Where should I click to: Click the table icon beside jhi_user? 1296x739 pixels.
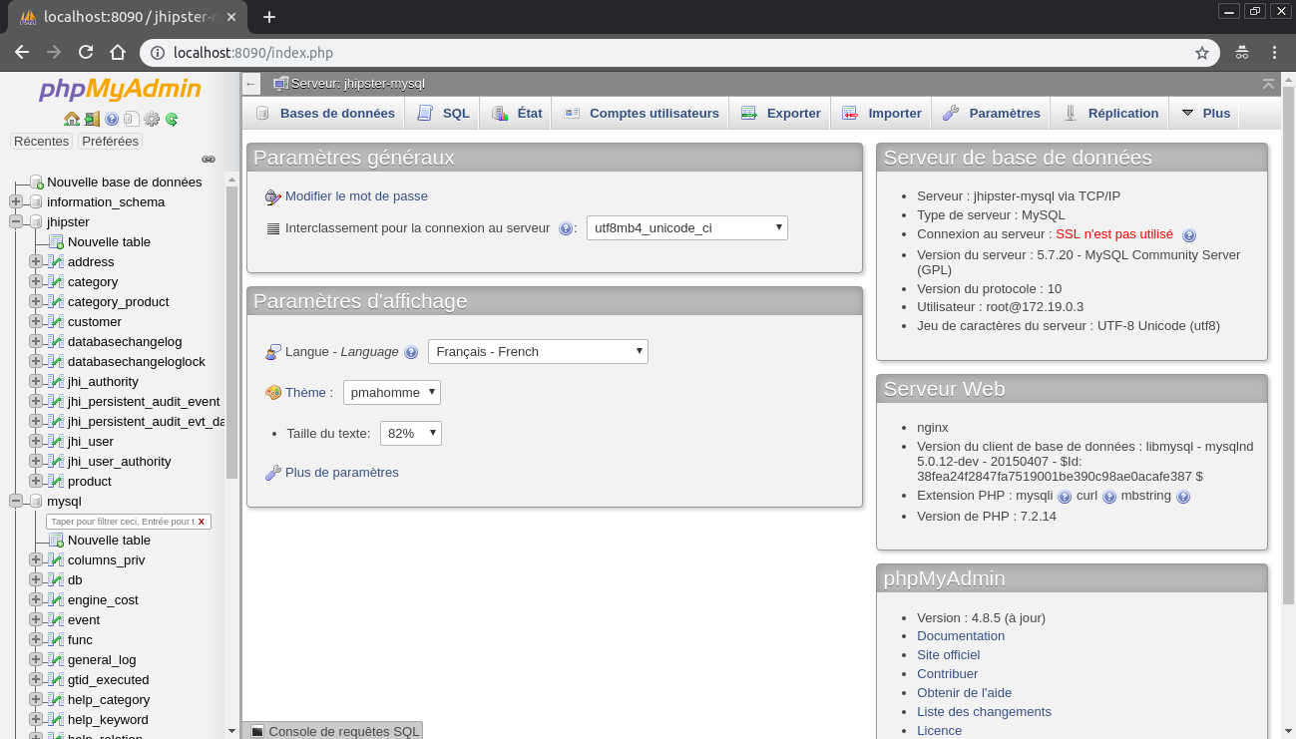coord(57,441)
